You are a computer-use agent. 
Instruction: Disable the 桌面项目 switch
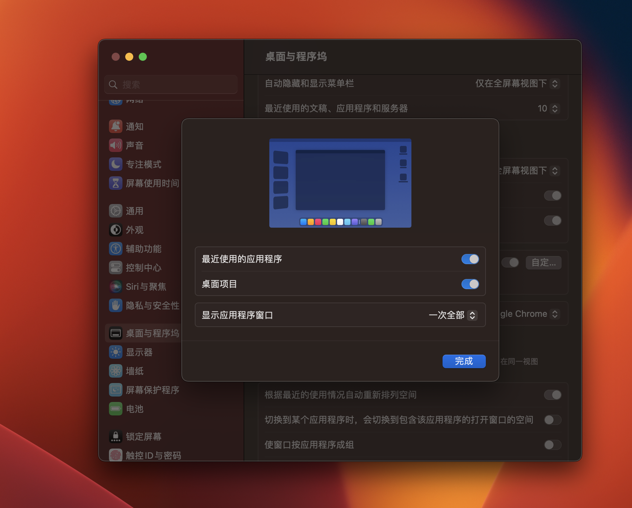470,284
